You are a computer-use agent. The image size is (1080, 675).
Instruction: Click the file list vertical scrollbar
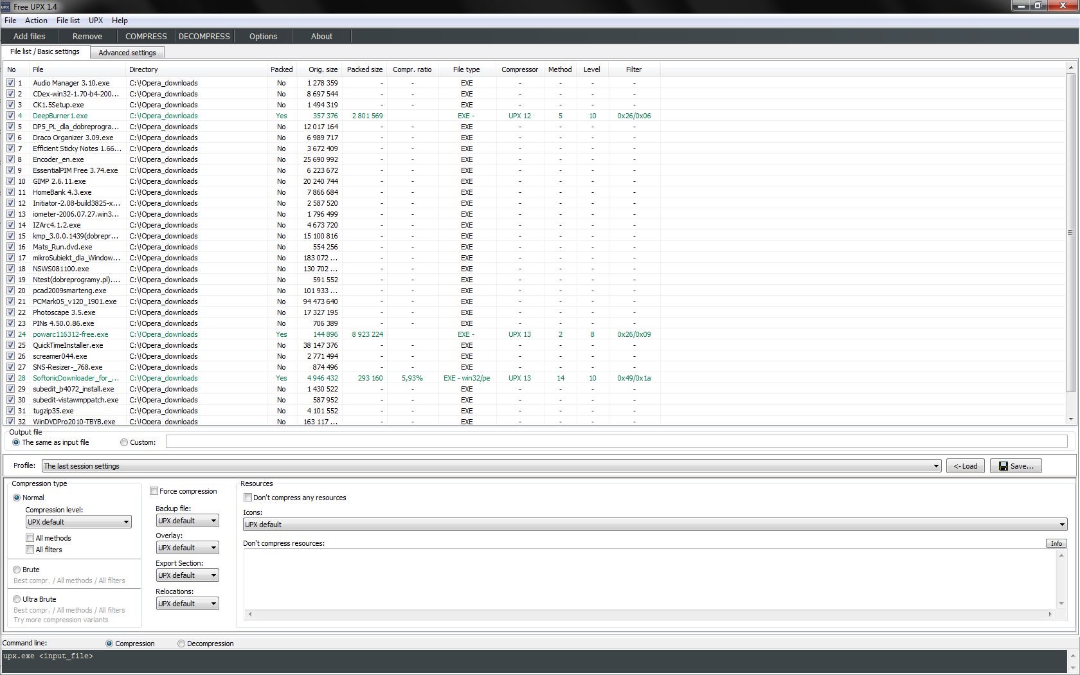tap(1070, 232)
